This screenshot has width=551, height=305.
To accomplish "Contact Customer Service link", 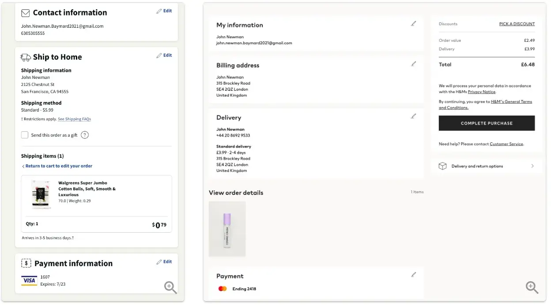I will coord(506,144).
